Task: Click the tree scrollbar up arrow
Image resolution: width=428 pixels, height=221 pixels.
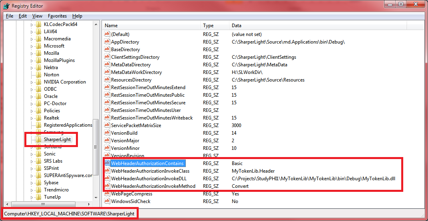Action: pyautogui.click(x=96, y=24)
